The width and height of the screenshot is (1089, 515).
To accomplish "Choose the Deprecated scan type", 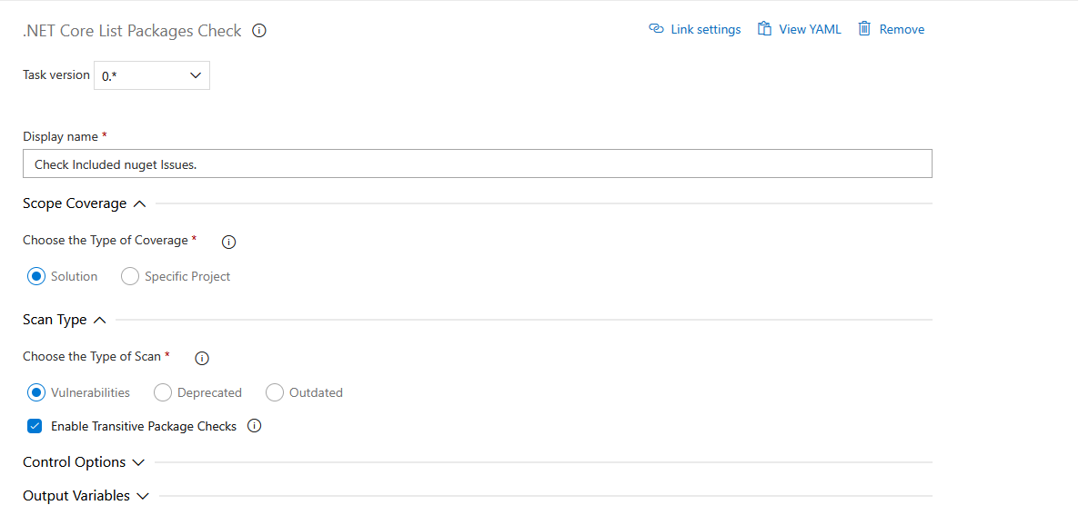I will [x=163, y=392].
